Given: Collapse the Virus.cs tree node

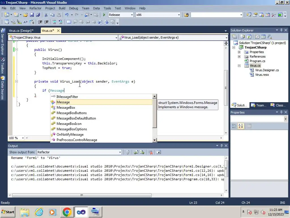Looking at the screenshot, I should click(x=239, y=66).
